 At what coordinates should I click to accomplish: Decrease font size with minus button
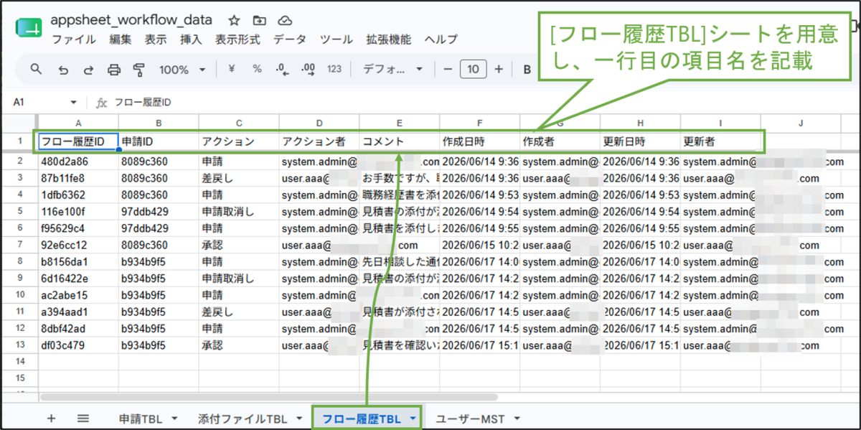448,70
